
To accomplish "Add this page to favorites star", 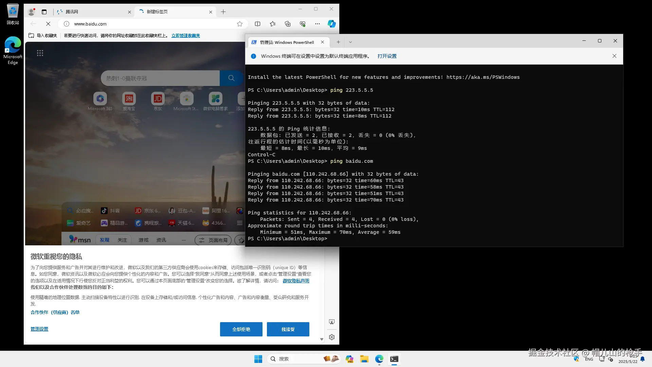I will (240, 24).
